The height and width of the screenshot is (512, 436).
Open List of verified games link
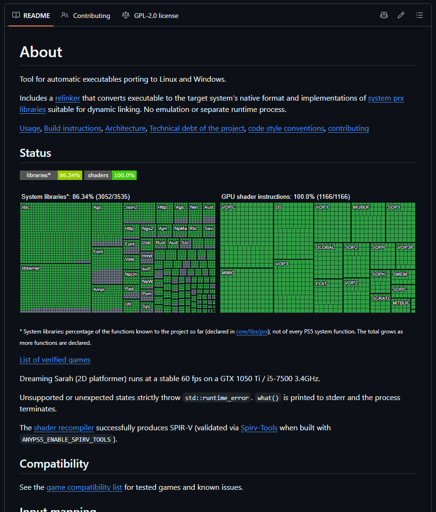point(55,360)
